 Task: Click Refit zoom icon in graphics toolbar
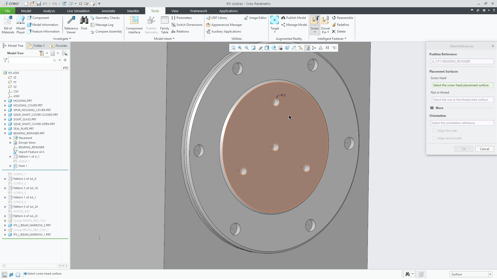click(233, 48)
